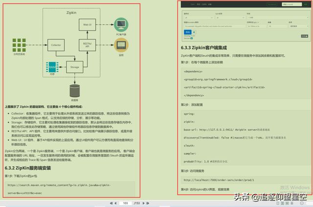Click the probability: 1.0 config line
Image resolution: width=313 pixels, height=207 pixels.
point(205,162)
